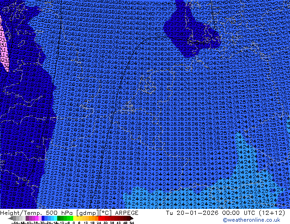Click the dark maroon right arrow of color scale
Screen dimensions: 290x224
pos(131,218)
